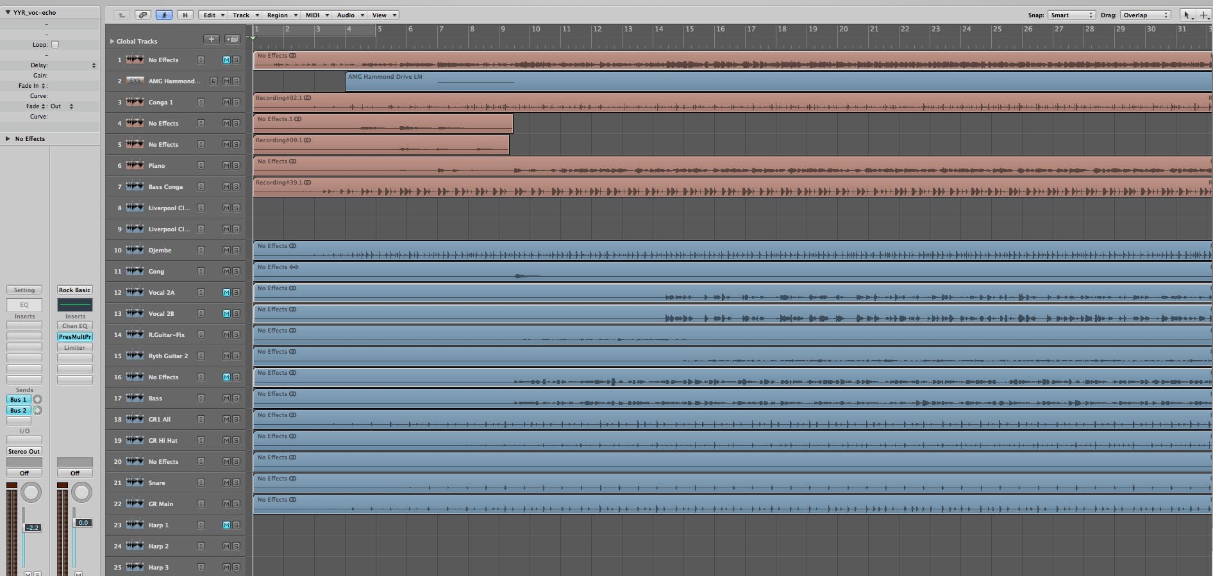Open the Audio menu
Viewport: 1213px width, 576px height.
point(350,15)
